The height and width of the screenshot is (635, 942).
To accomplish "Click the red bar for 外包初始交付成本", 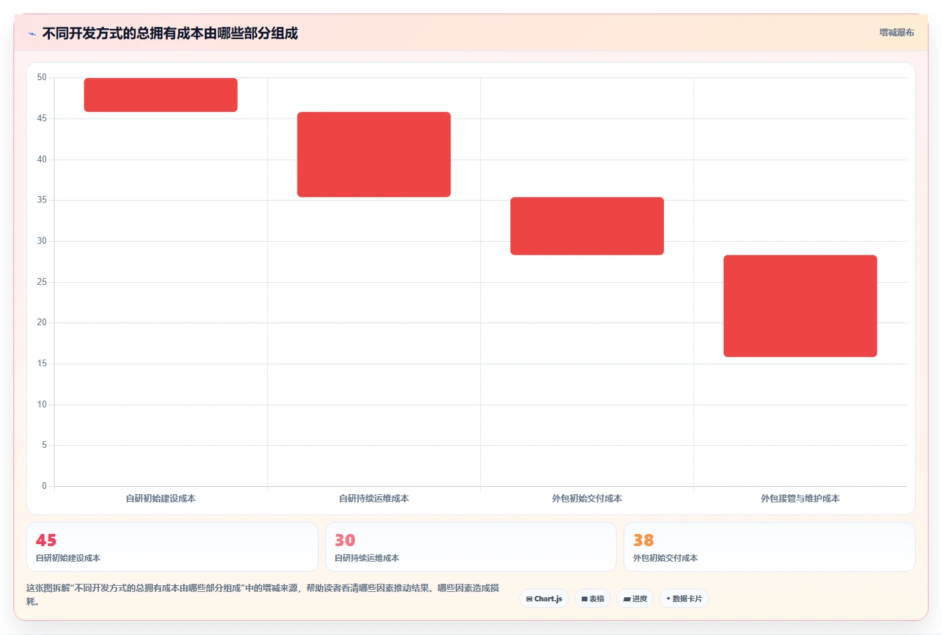I will [587, 226].
